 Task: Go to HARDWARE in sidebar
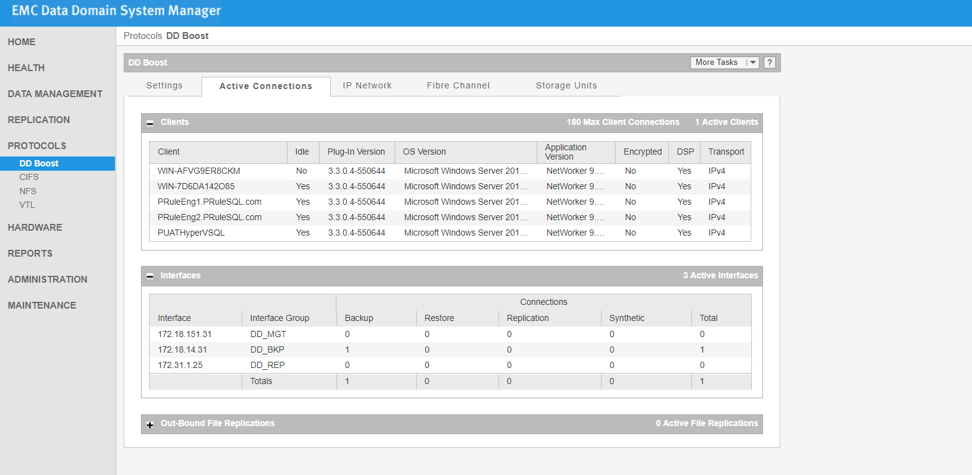click(35, 228)
